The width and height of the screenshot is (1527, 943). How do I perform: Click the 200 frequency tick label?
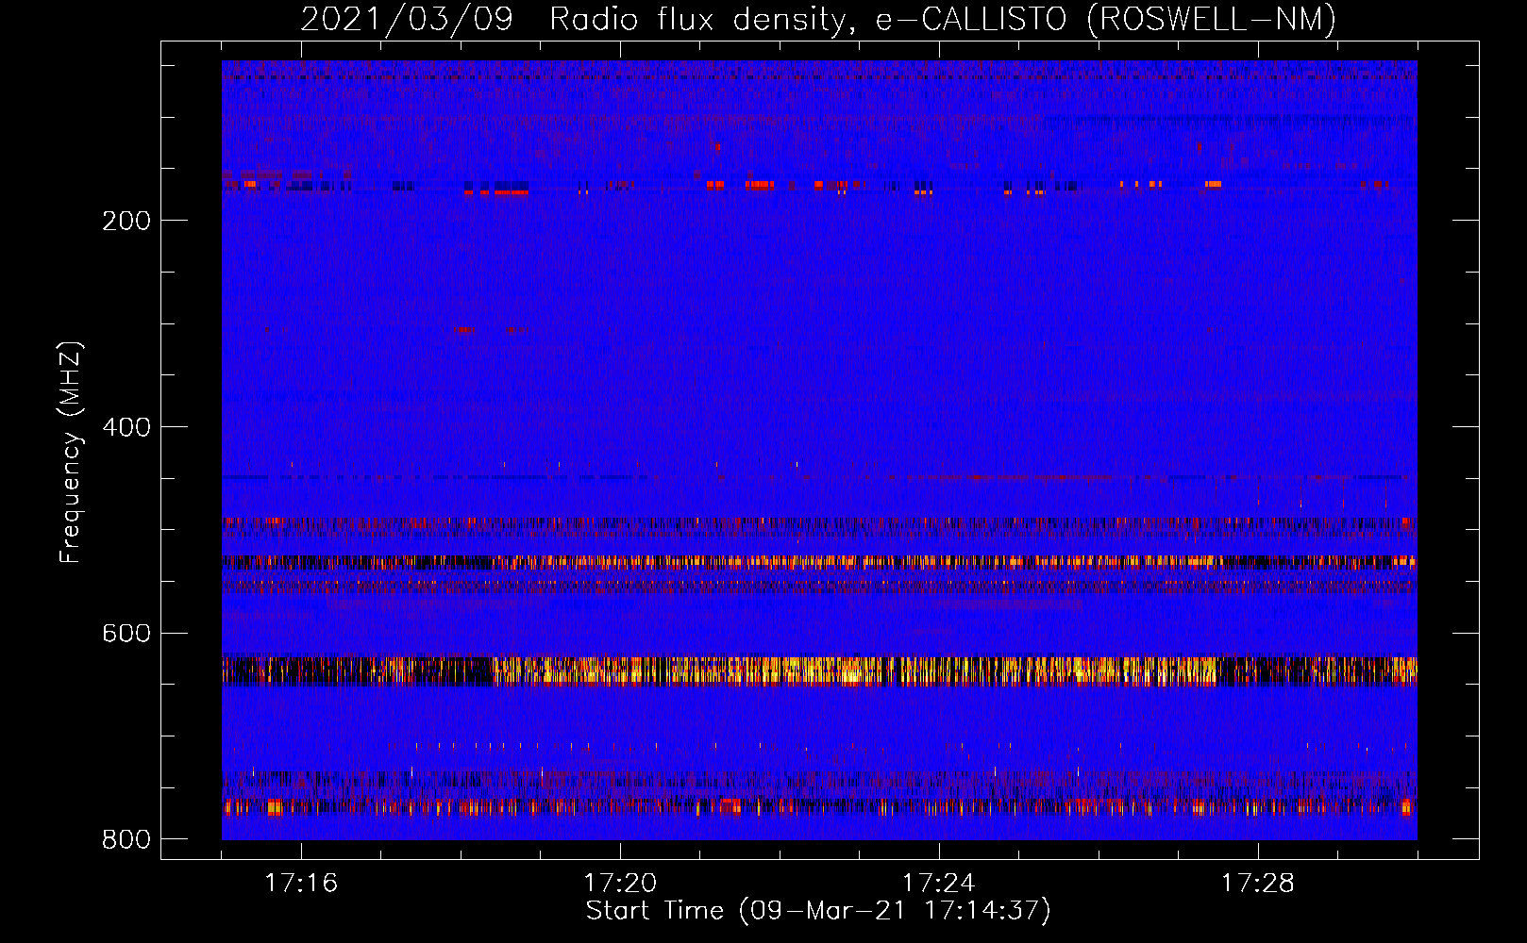click(126, 221)
